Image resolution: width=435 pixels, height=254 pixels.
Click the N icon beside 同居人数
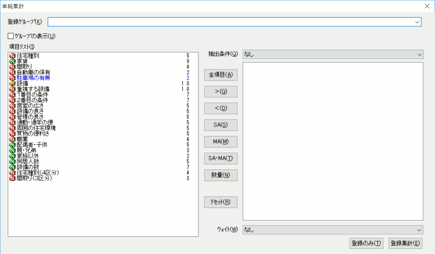(12, 161)
